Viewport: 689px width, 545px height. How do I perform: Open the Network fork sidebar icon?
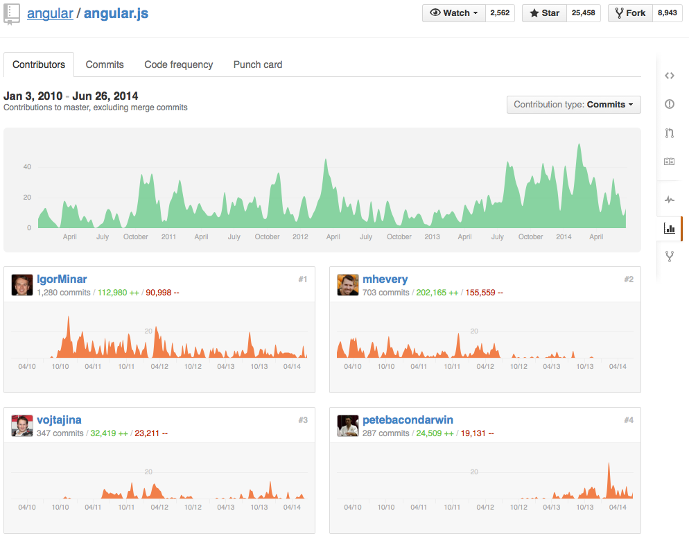tap(669, 257)
